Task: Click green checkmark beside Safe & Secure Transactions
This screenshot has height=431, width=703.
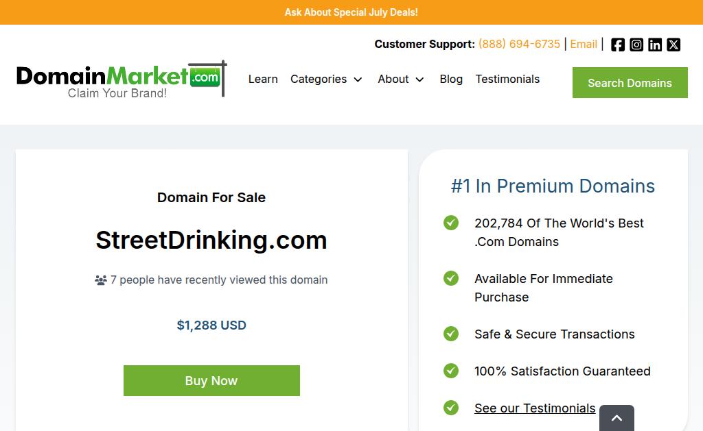Action: click(451, 334)
